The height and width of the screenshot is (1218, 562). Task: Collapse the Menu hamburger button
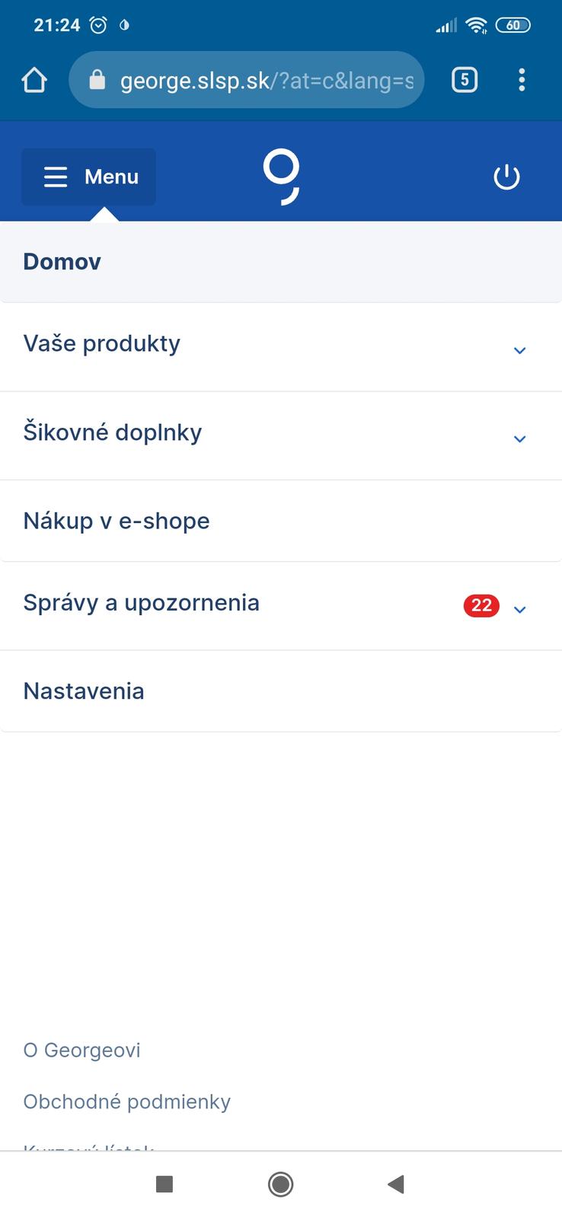tap(89, 177)
